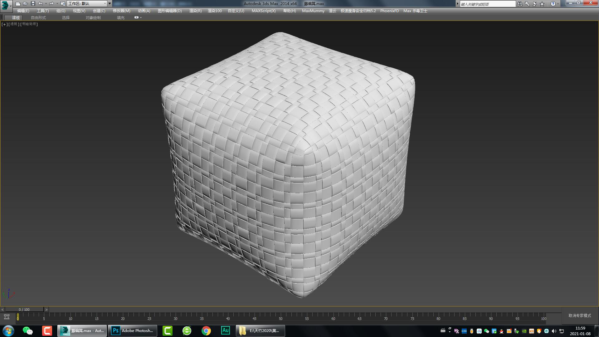This screenshot has width=599, height=337.
Task: Click the Open File folder icon
Action: tap(25, 4)
